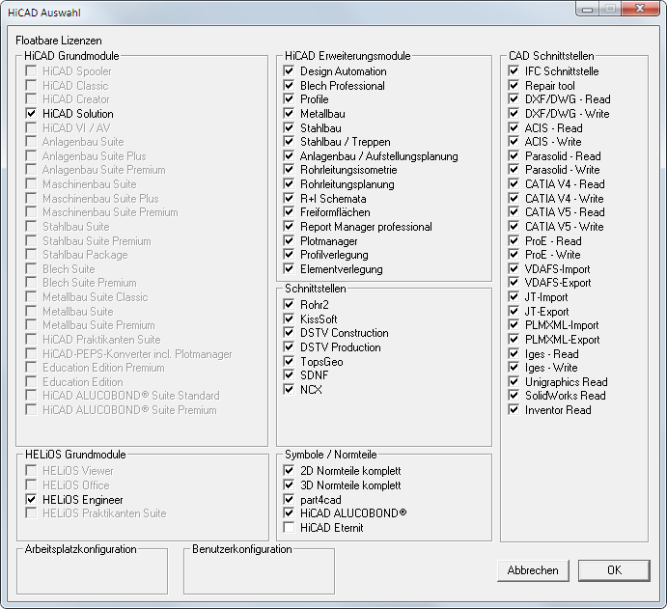The width and height of the screenshot is (667, 609).
Task: Toggle TopsGeo checkbox
Action: [x=289, y=362]
